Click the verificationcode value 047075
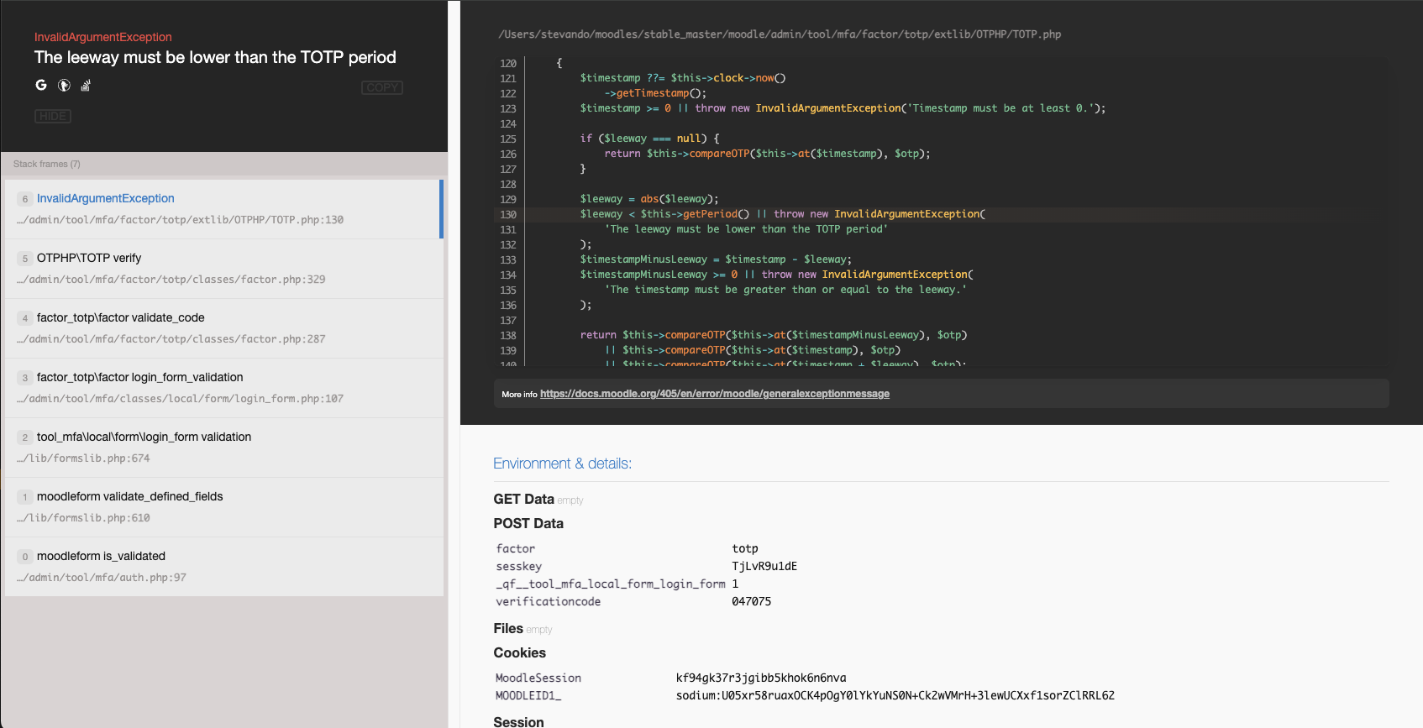1423x728 pixels. [x=751, y=601]
